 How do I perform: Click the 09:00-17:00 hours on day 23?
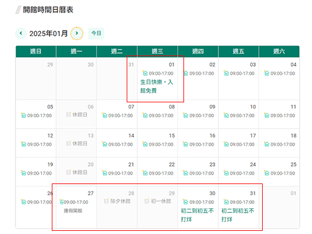click(x=202, y=173)
